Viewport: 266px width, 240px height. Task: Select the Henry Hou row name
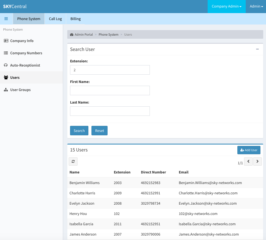tap(78, 214)
